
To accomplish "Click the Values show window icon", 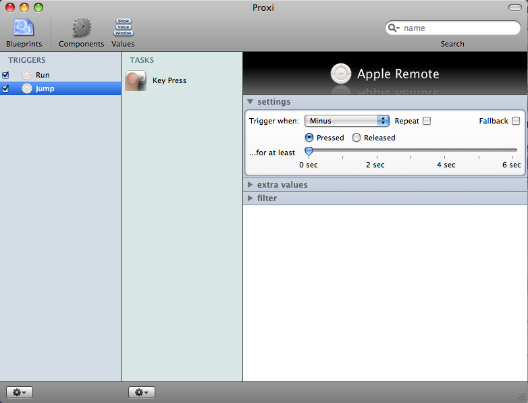I will pos(124,27).
